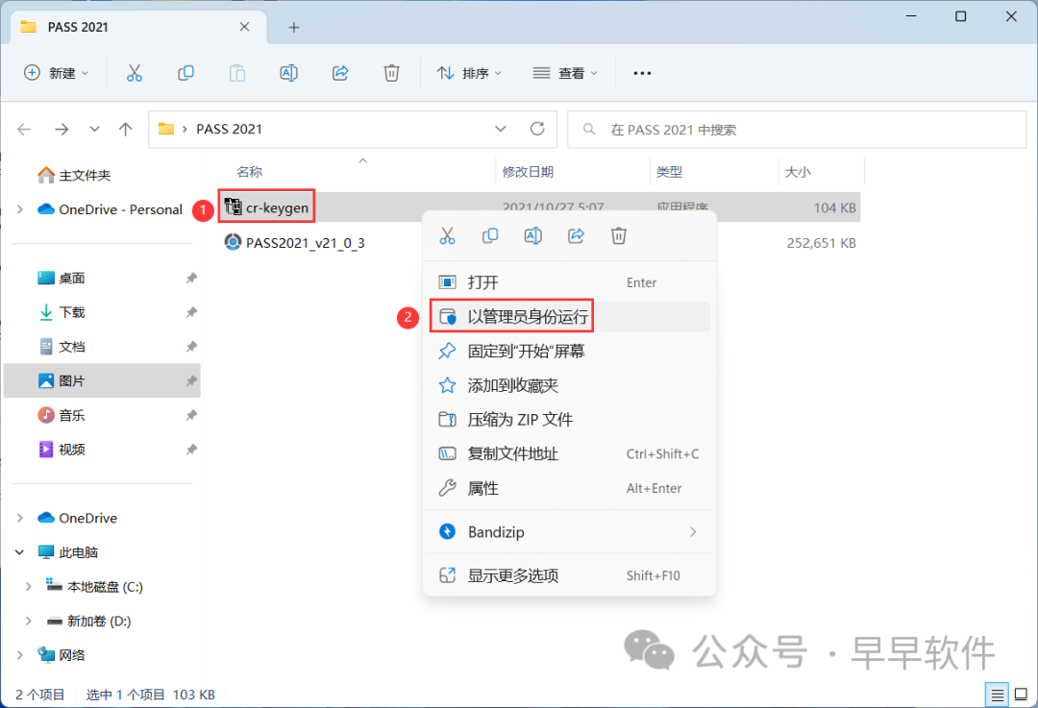Click copy icon in context menu
The height and width of the screenshot is (708, 1038).
[x=490, y=235]
